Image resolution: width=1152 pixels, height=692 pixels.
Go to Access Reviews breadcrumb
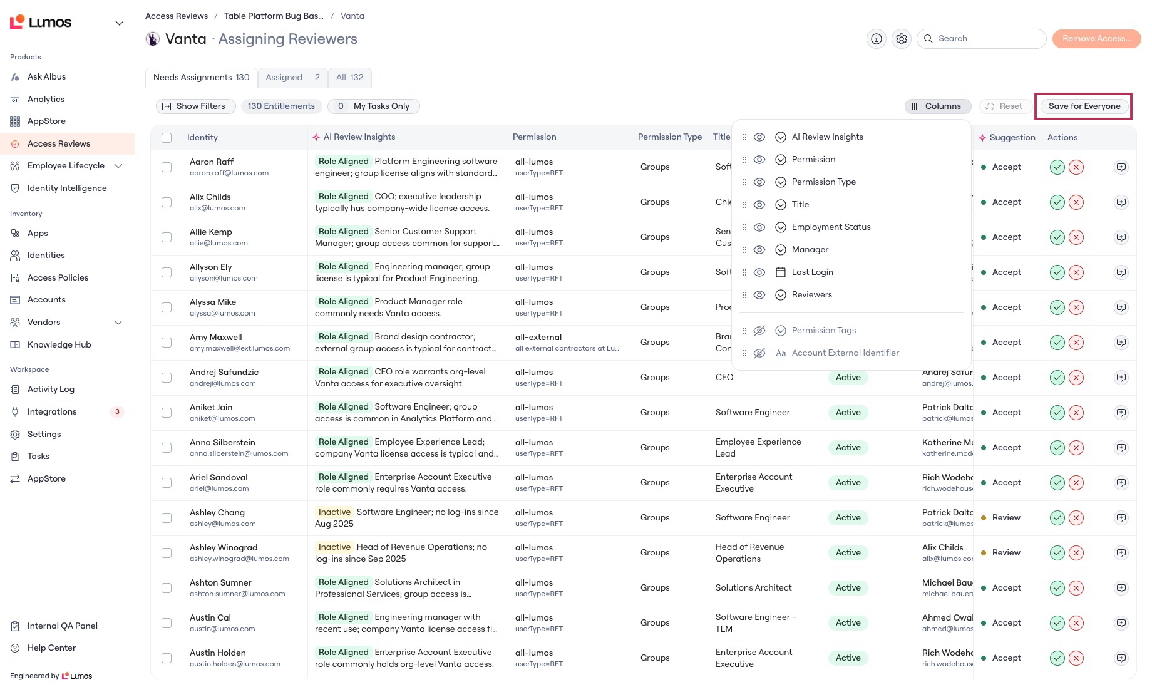pos(177,16)
